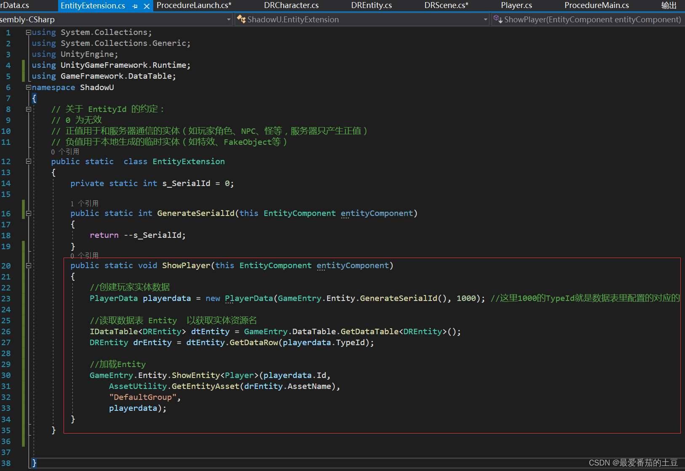685x471 pixels.
Task: Click the "DefaultGroup" string literal
Action: click(143, 397)
